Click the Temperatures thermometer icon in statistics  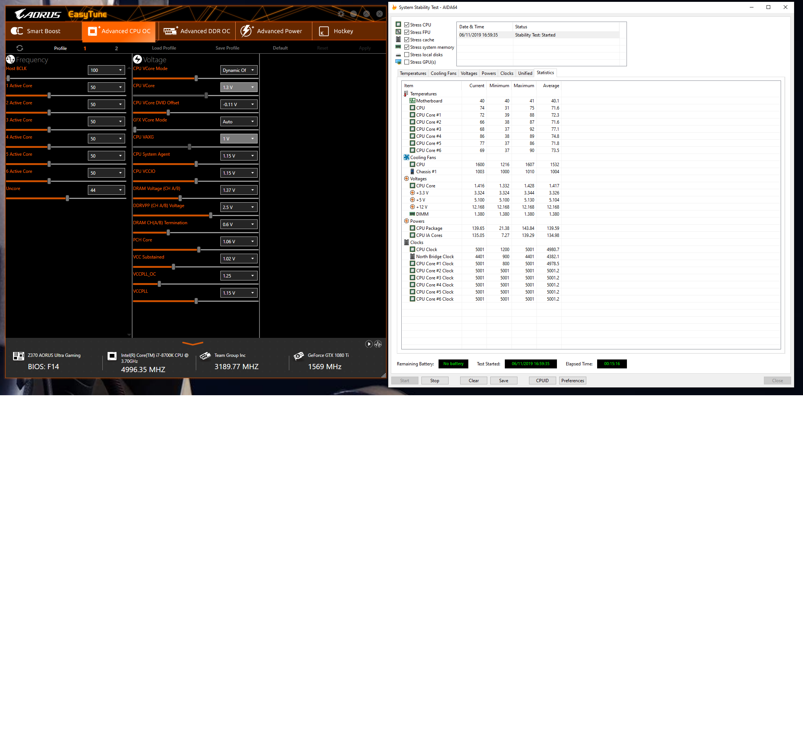[x=406, y=94]
